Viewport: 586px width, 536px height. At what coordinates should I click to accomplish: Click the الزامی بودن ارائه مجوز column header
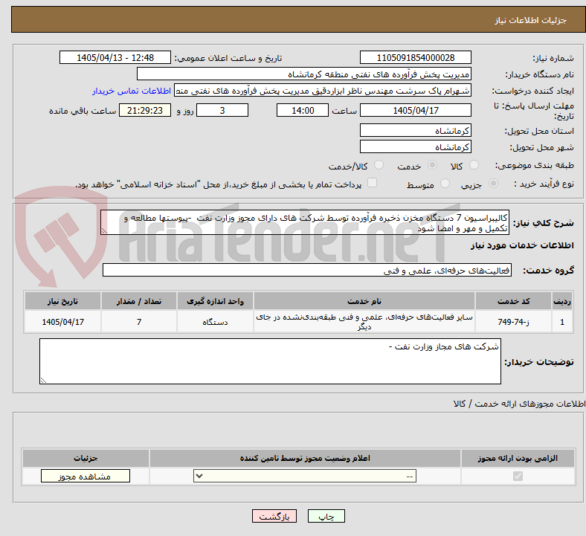(518, 458)
